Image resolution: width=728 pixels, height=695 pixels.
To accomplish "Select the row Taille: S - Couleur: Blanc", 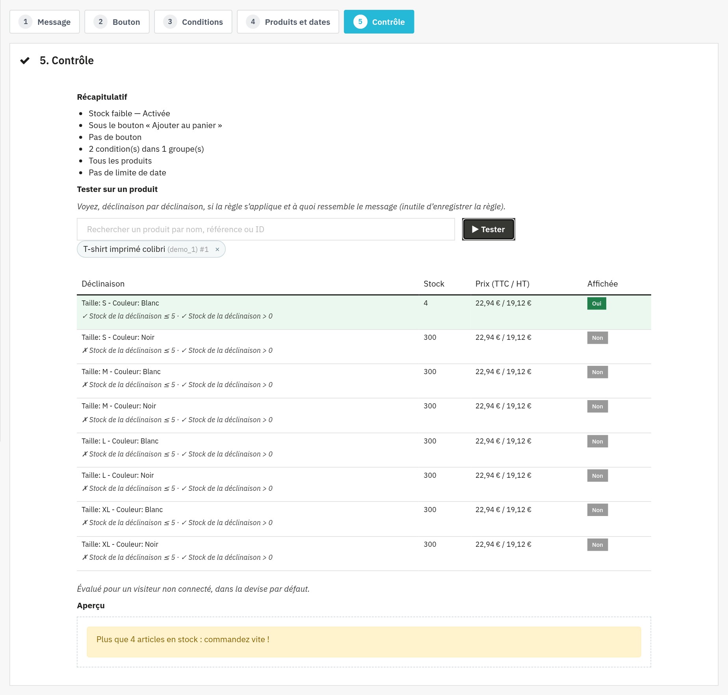I will pyautogui.click(x=364, y=312).
